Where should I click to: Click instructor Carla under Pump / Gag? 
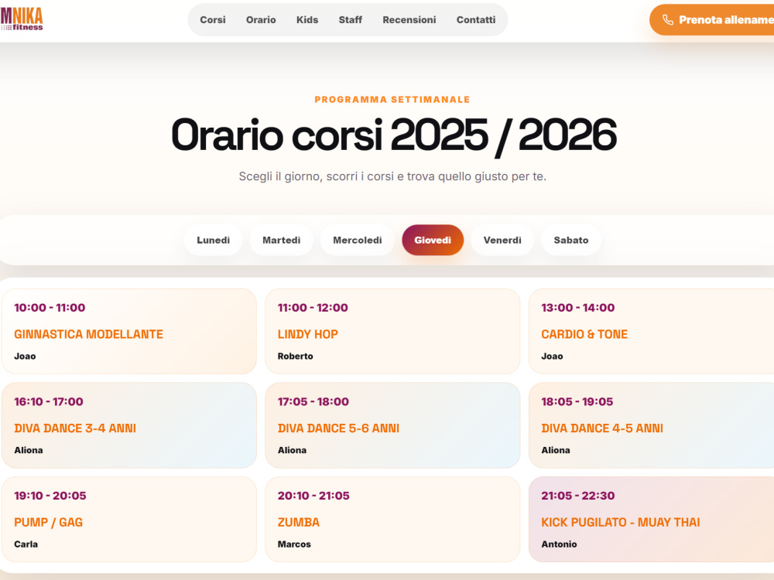26,544
